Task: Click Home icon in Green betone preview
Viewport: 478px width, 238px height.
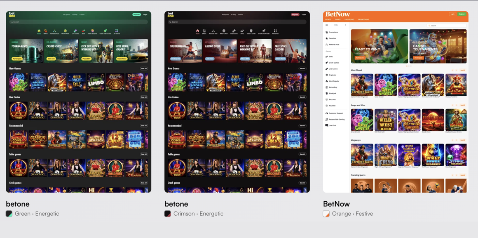Action: coord(39,31)
